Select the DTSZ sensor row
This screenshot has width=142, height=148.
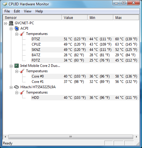click(x=85, y=39)
